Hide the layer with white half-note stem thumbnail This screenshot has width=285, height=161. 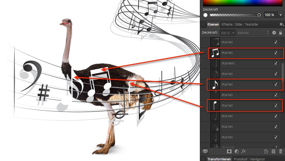tap(276, 105)
